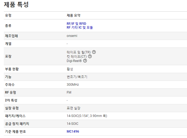Select the 표면 실장 mounting type value
This screenshot has width=187, height=138.
coord(73,108)
